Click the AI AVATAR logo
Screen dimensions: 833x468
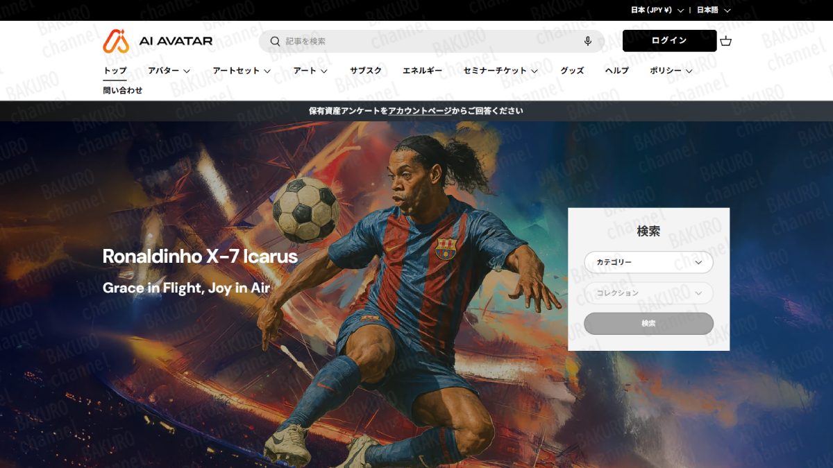pos(158,41)
